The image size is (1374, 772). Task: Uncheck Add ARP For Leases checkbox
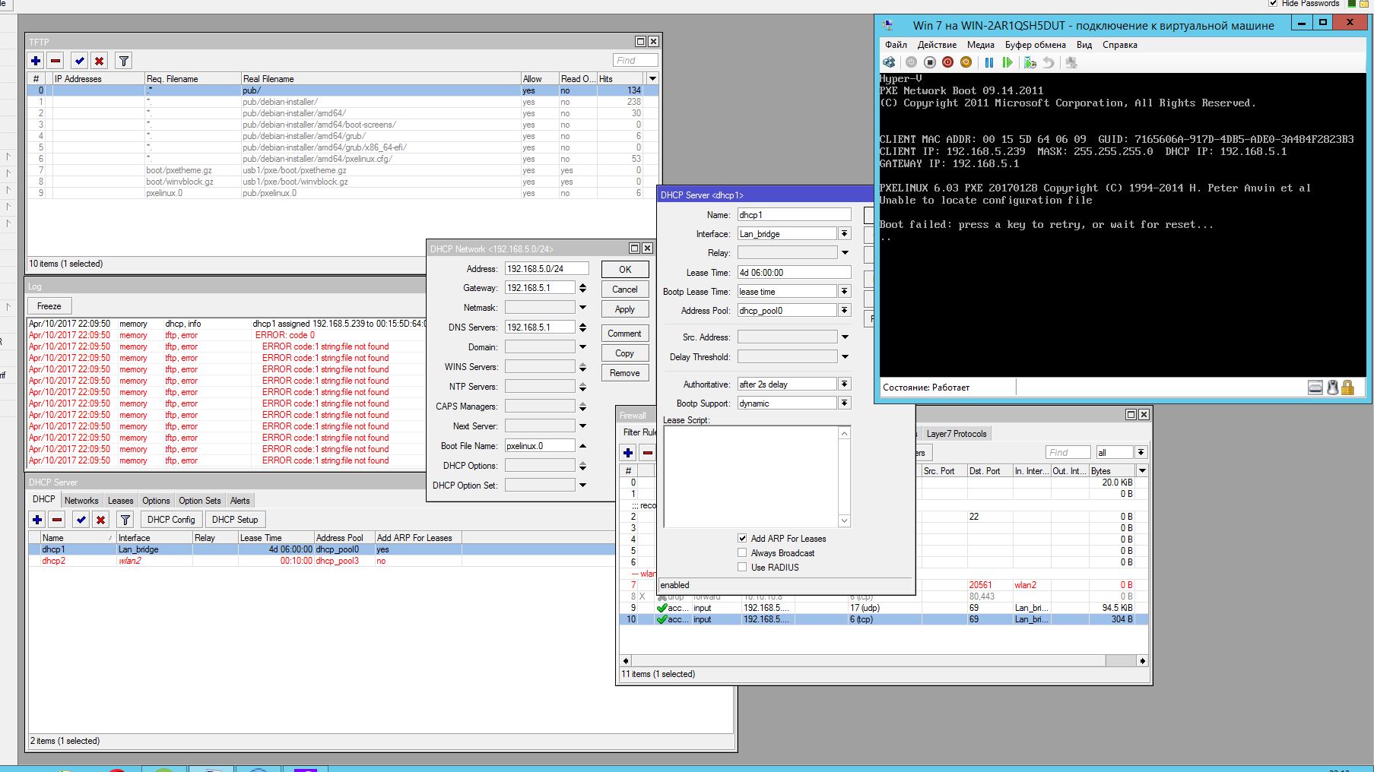742,538
